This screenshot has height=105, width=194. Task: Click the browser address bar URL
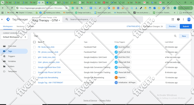[x=41, y=8]
